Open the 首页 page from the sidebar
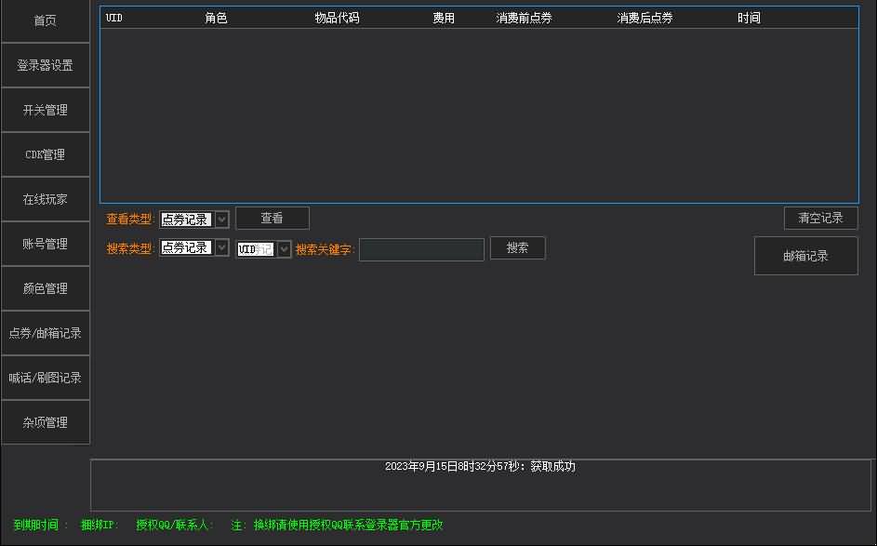 pyautogui.click(x=44, y=20)
